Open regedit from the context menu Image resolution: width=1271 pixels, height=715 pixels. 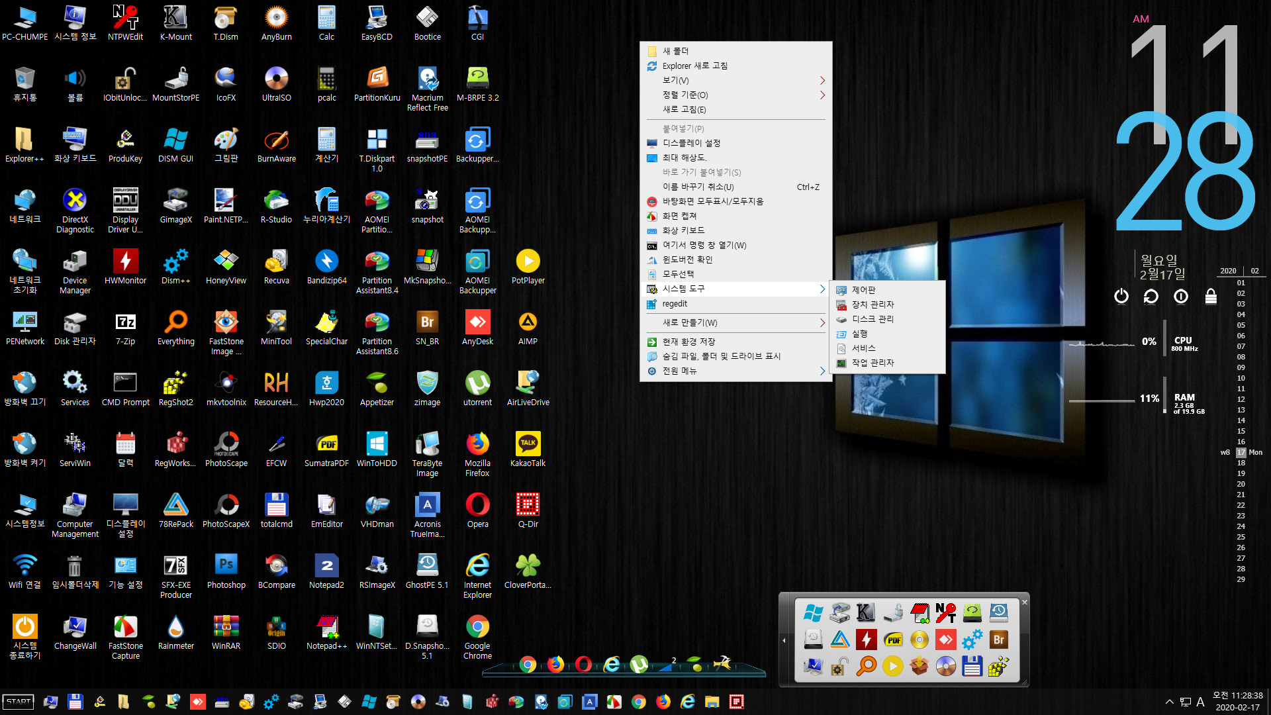(x=735, y=304)
